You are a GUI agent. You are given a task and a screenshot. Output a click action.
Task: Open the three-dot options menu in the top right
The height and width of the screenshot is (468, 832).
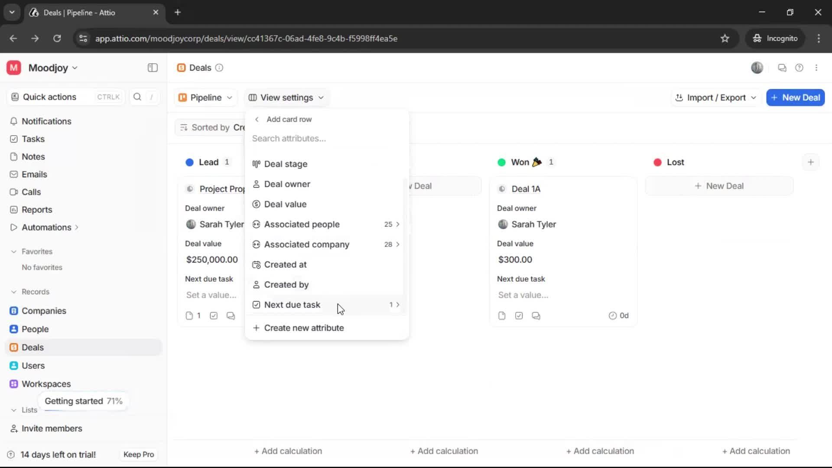816,68
